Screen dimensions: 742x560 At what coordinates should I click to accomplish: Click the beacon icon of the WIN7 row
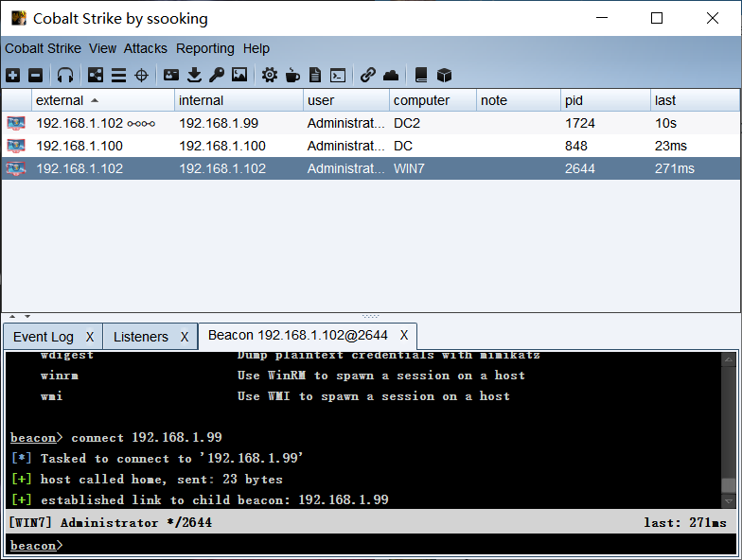(16, 168)
